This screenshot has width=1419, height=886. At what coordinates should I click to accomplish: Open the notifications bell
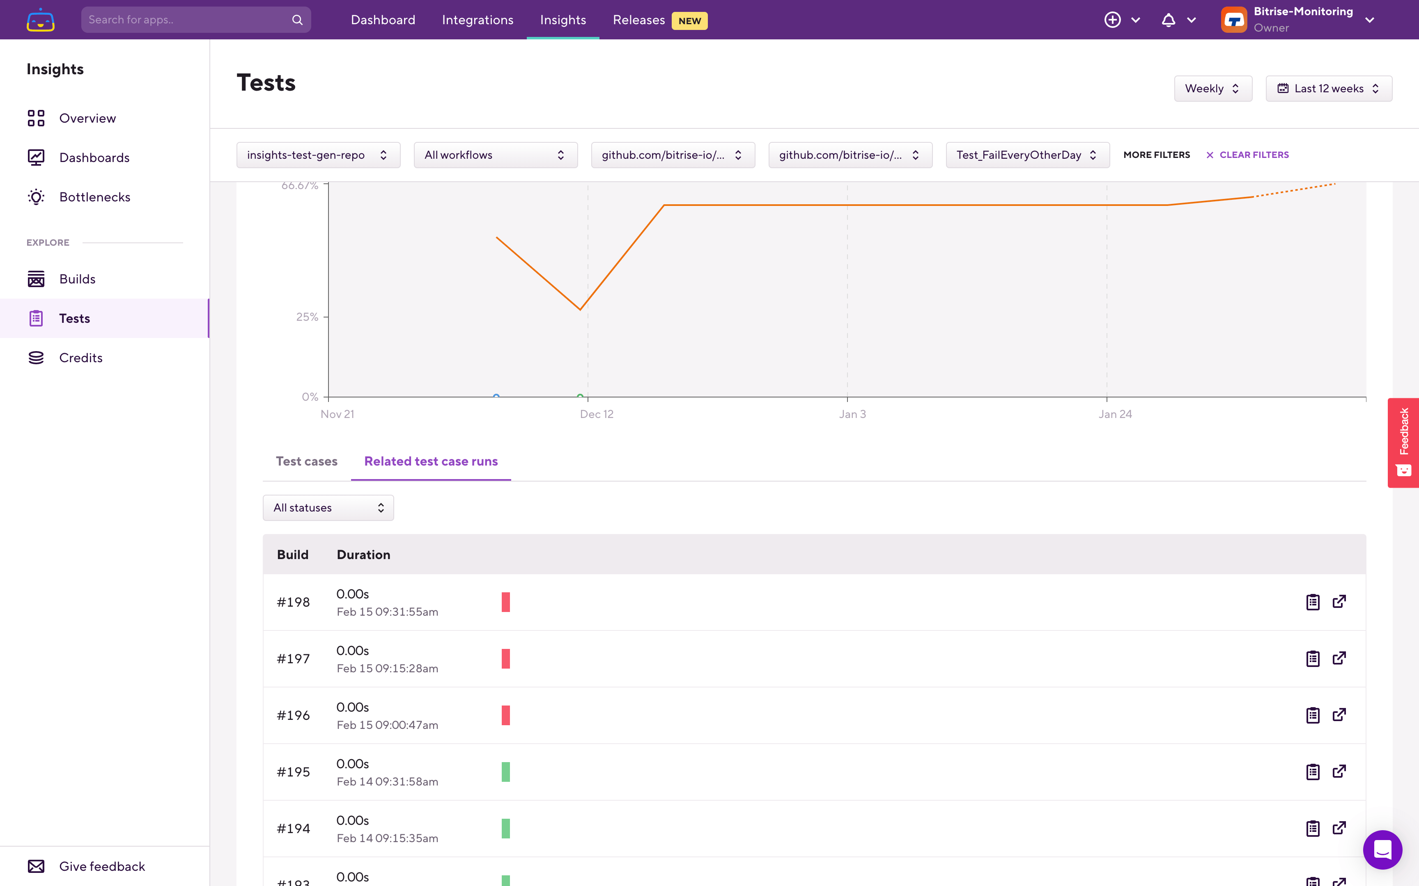[x=1168, y=20]
